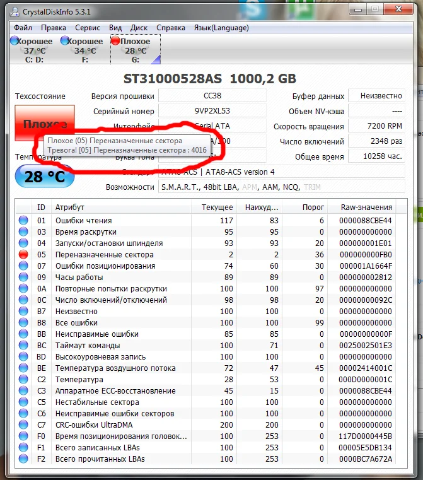This screenshot has width=423, height=480.
Task: Click the Техсостояние label
Action: [40, 96]
